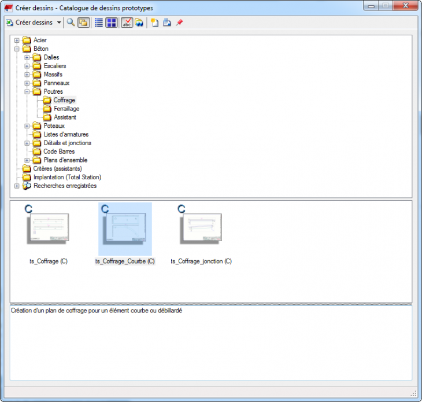This screenshot has width=422, height=402.
Task: Click the Créer dessins button
Action: (29, 23)
